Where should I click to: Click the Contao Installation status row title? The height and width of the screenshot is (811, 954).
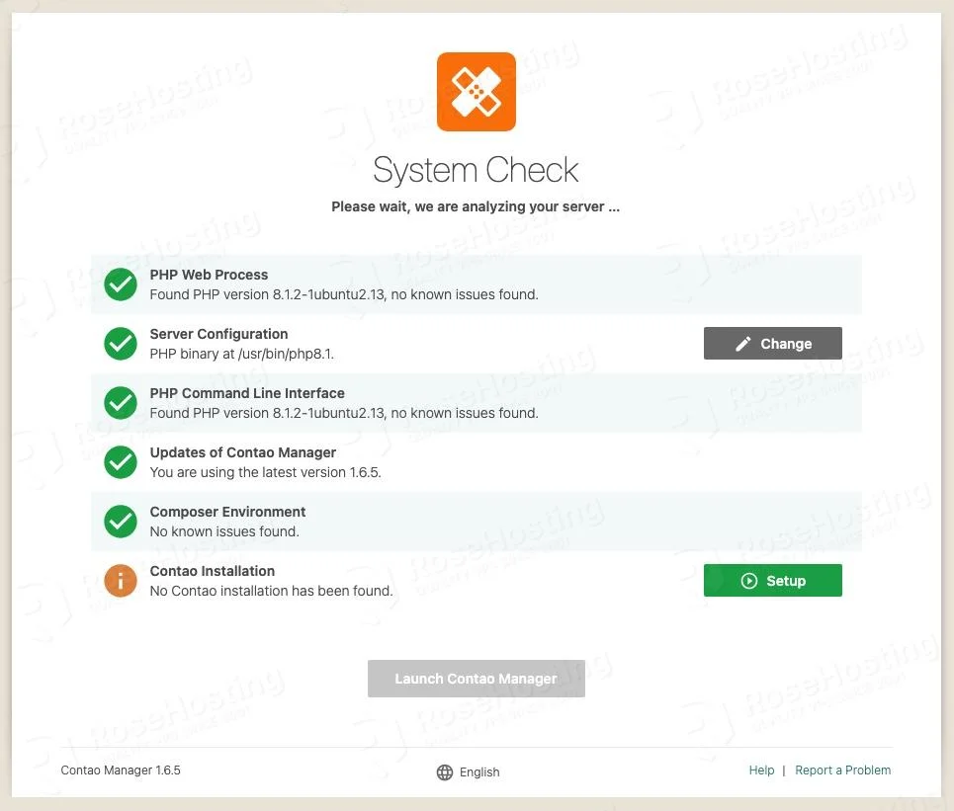(212, 571)
